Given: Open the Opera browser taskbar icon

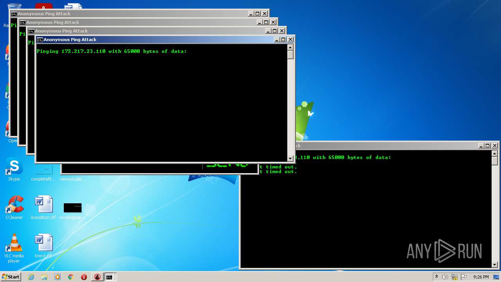Looking at the screenshot, I should (84, 277).
